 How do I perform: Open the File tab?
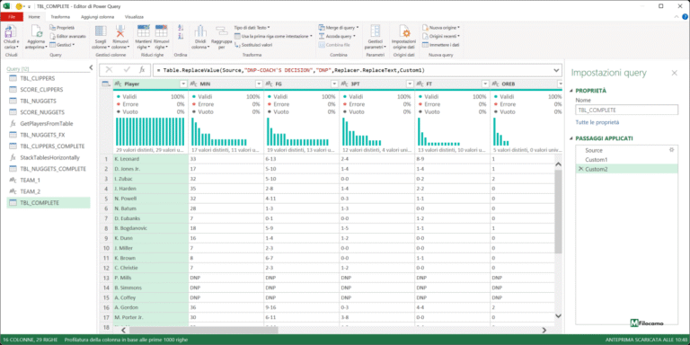[x=12, y=17]
